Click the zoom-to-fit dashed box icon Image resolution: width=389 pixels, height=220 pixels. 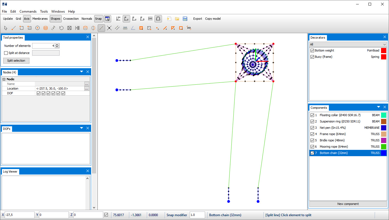150,19
